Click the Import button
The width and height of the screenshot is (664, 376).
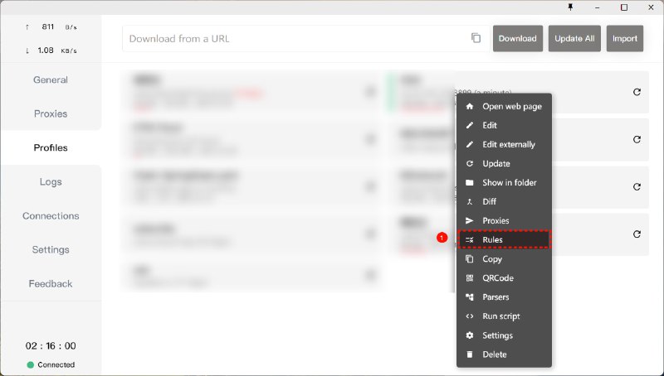pyautogui.click(x=625, y=38)
